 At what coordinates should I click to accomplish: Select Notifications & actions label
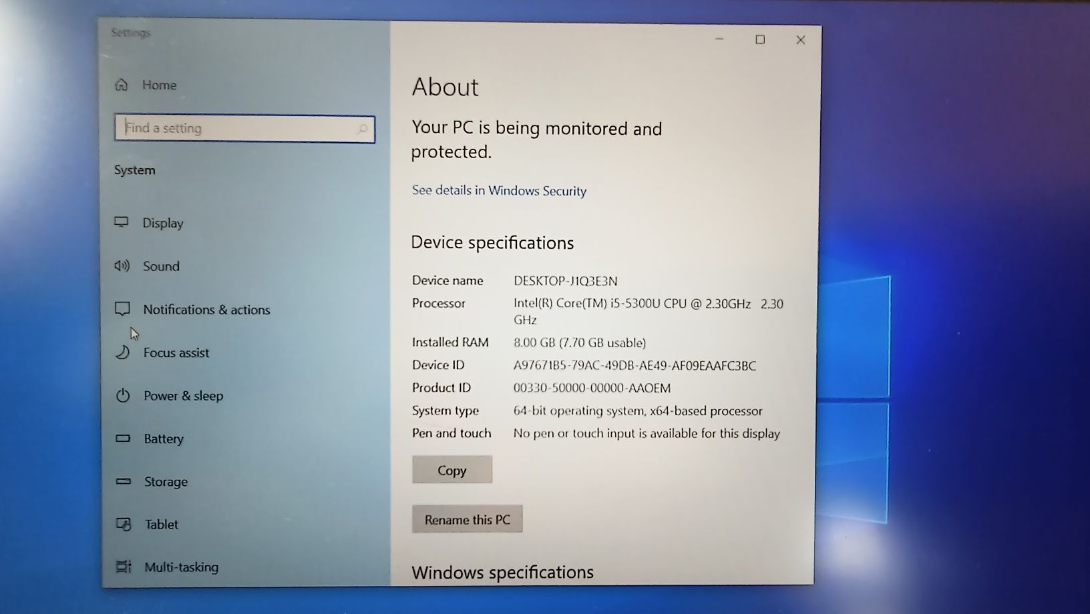(206, 310)
